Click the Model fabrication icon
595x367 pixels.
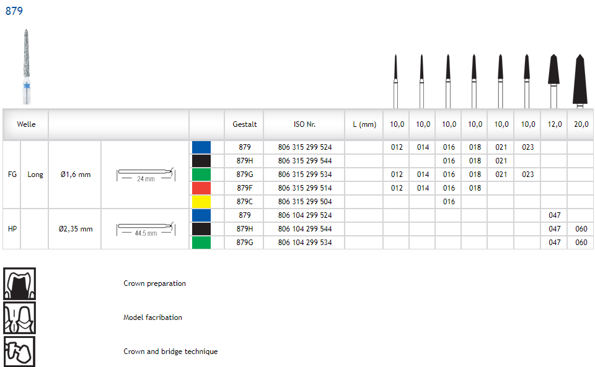point(19,317)
